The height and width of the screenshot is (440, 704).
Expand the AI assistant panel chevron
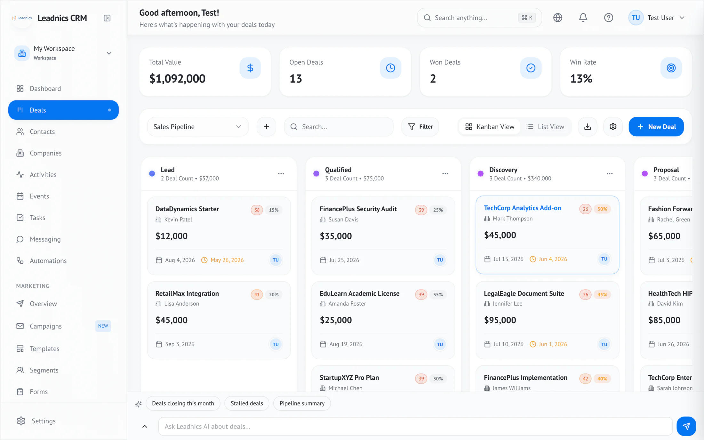(x=145, y=426)
